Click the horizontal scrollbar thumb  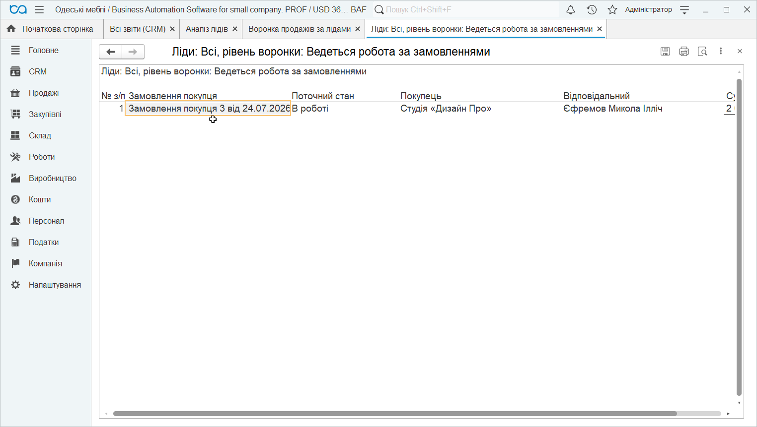(x=395, y=414)
